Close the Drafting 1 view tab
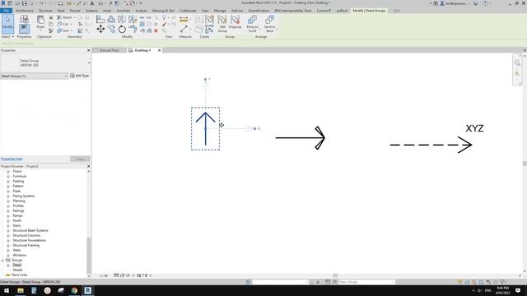The width and height of the screenshot is (527, 296). click(x=159, y=50)
